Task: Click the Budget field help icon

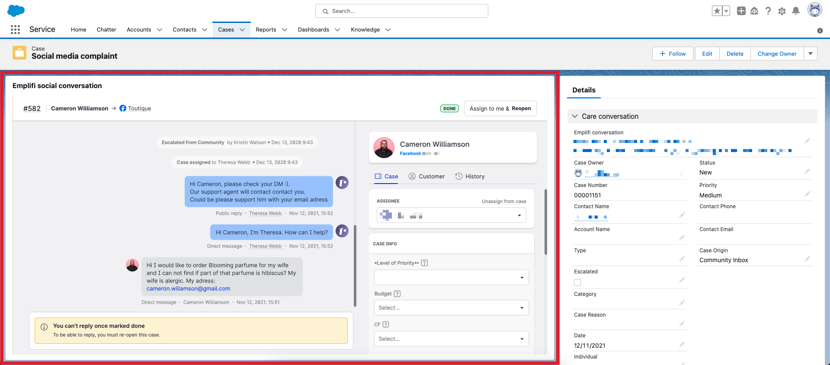Action: click(x=397, y=294)
